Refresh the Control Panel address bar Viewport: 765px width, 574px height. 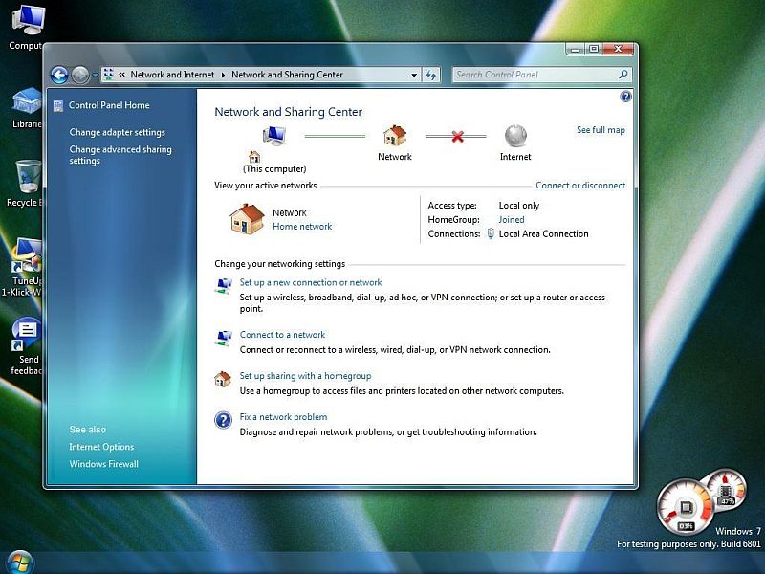point(431,75)
